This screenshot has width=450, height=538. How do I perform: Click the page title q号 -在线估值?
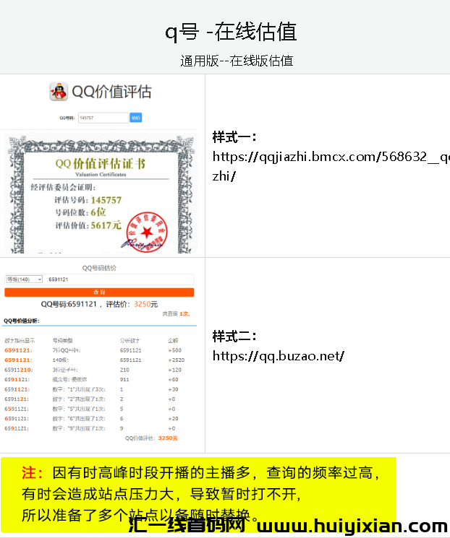coord(231,32)
